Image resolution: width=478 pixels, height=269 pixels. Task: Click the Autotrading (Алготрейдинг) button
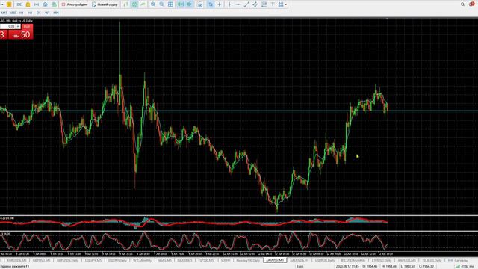[75, 4]
